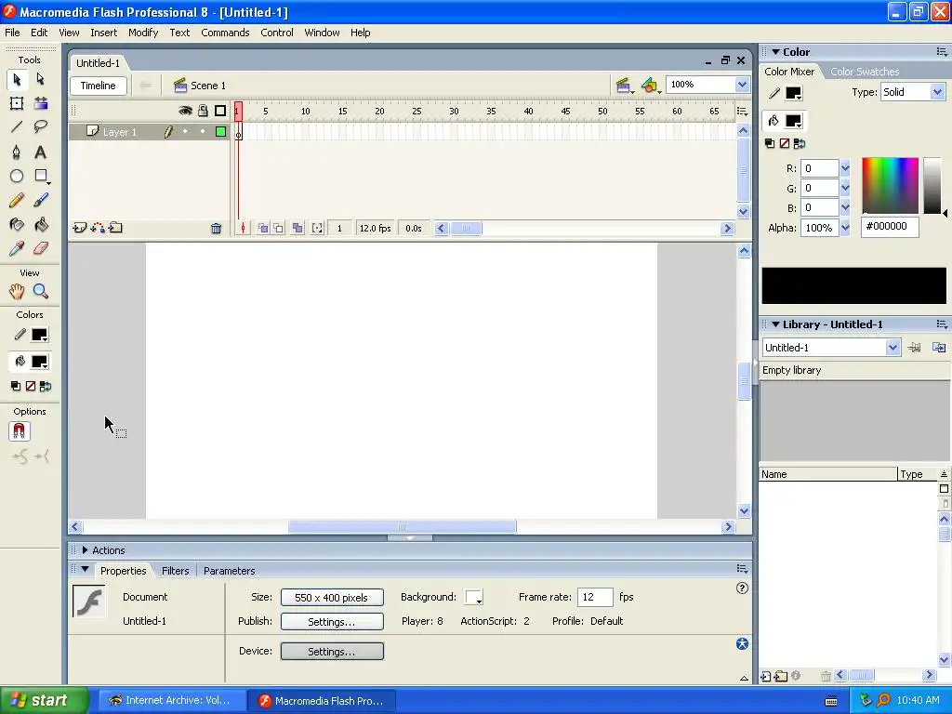The width and height of the screenshot is (952, 714).
Task: Switch to the Filters tab
Action: 175,571
